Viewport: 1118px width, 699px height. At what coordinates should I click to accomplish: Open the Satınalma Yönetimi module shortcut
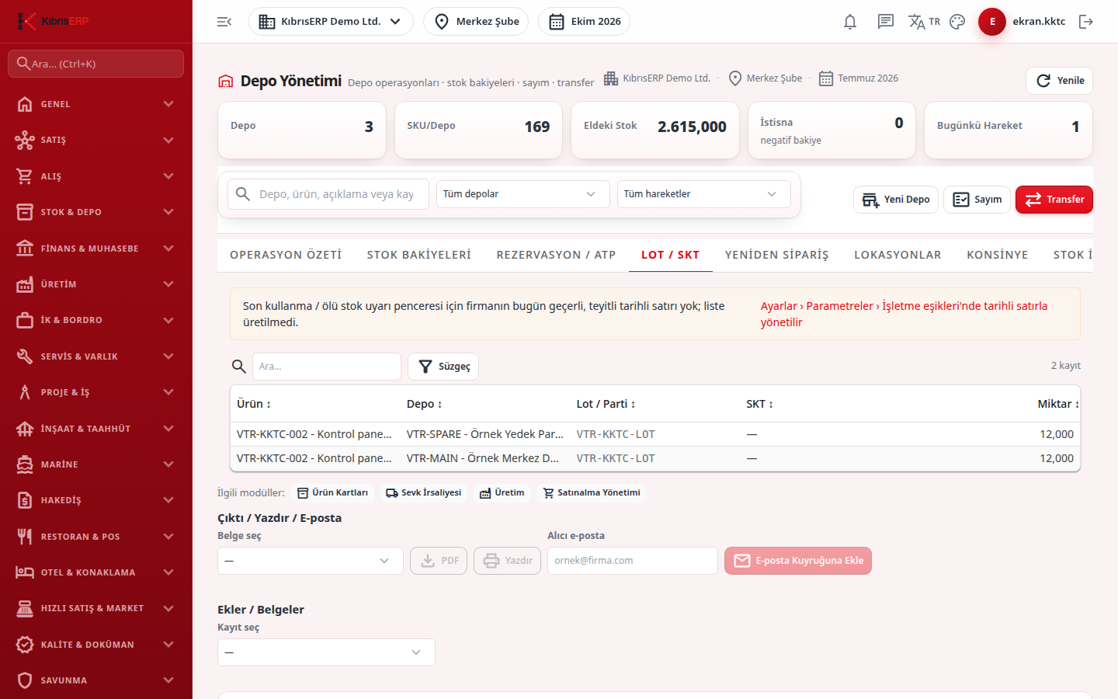592,493
